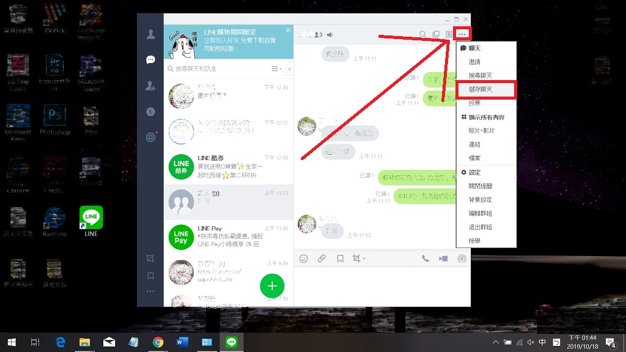Open the notes icon in chat header
This screenshot has width=626, height=352.
point(449,34)
